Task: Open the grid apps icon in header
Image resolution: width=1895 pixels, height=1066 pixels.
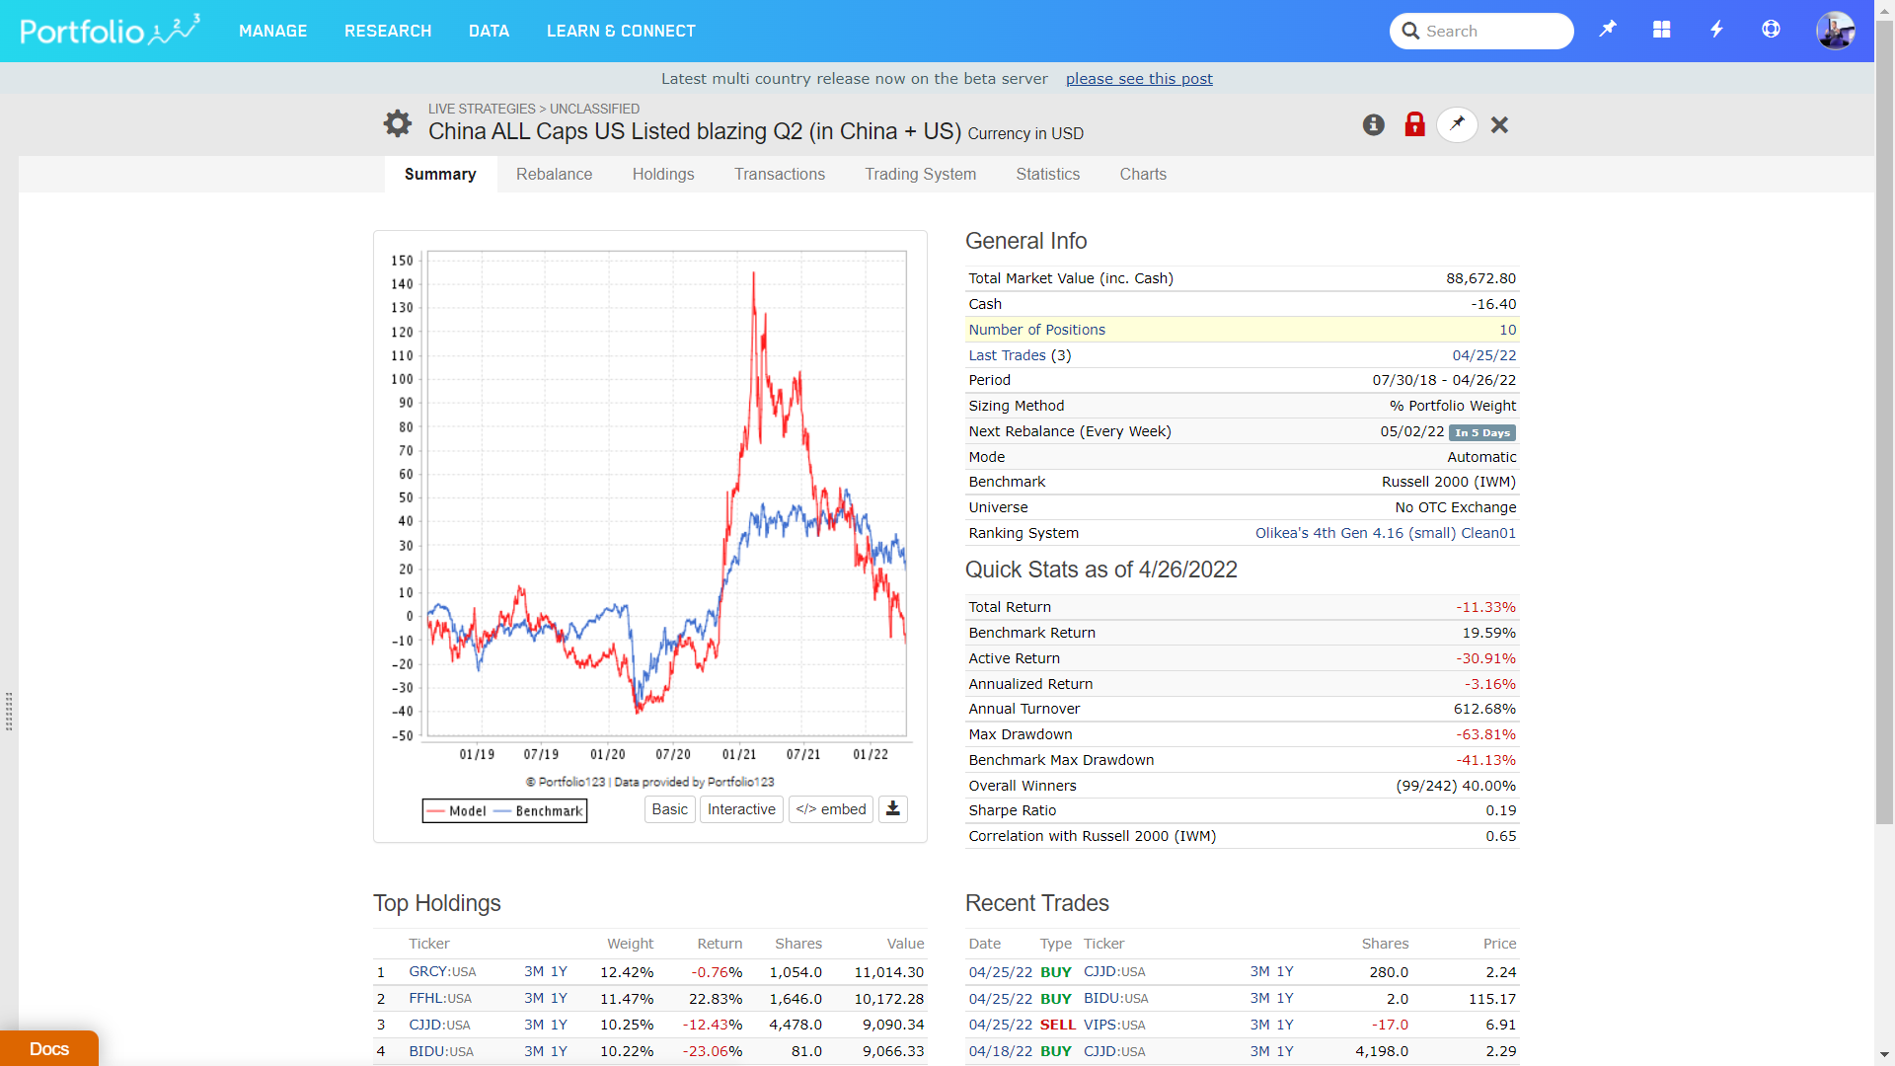Action: [x=1662, y=31]
